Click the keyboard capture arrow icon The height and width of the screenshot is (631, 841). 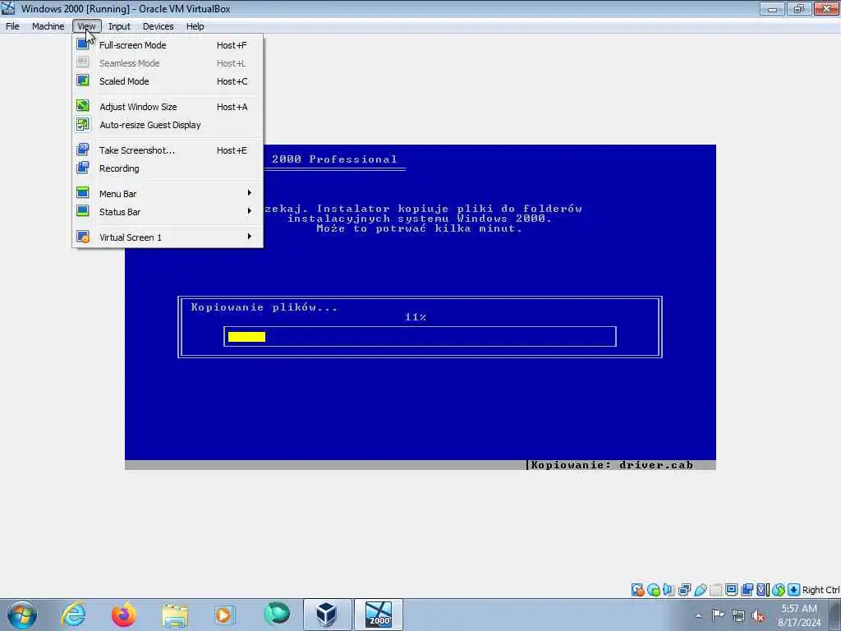(794, 590)
